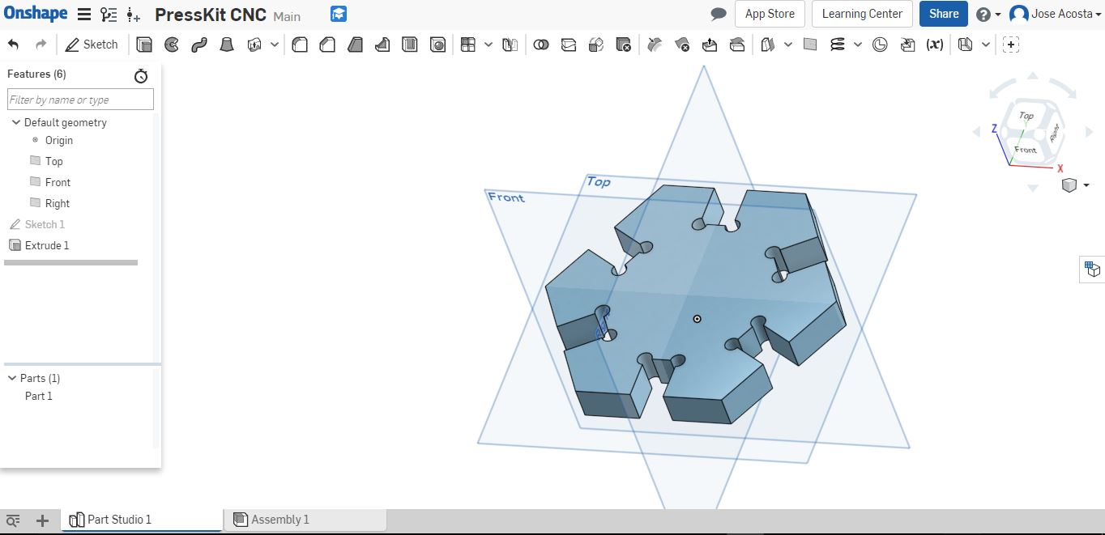Select the Replace face tool
1105x535 pixels.
737,45
